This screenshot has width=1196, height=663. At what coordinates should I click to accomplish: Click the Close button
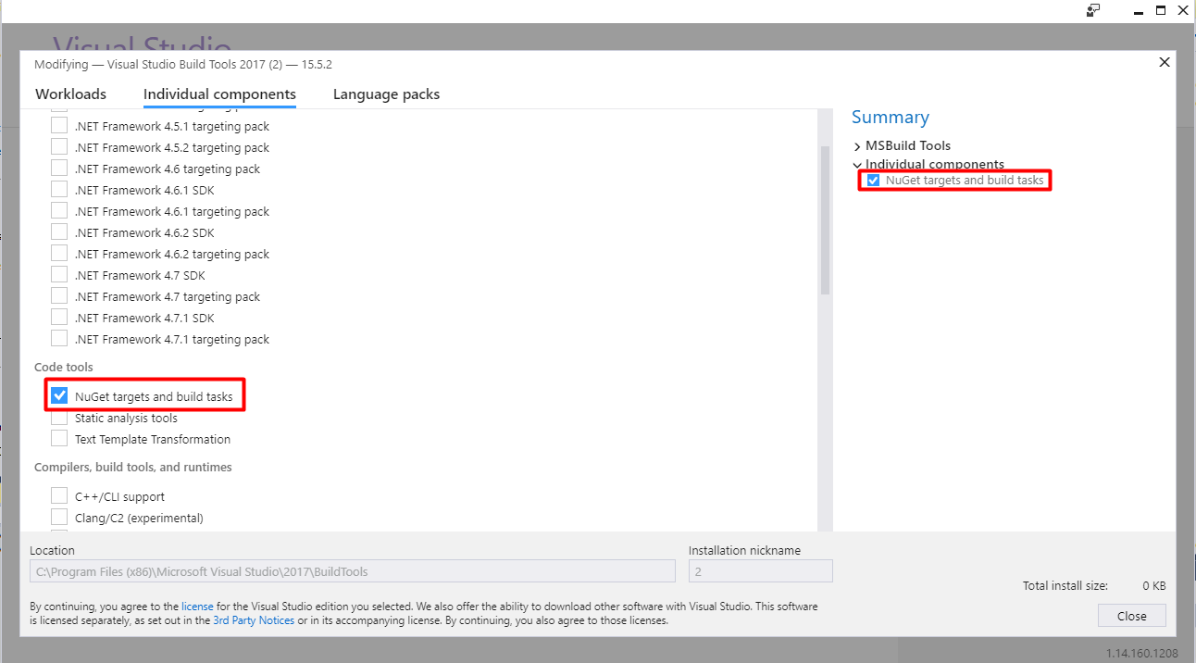(x=1132, y=616)
